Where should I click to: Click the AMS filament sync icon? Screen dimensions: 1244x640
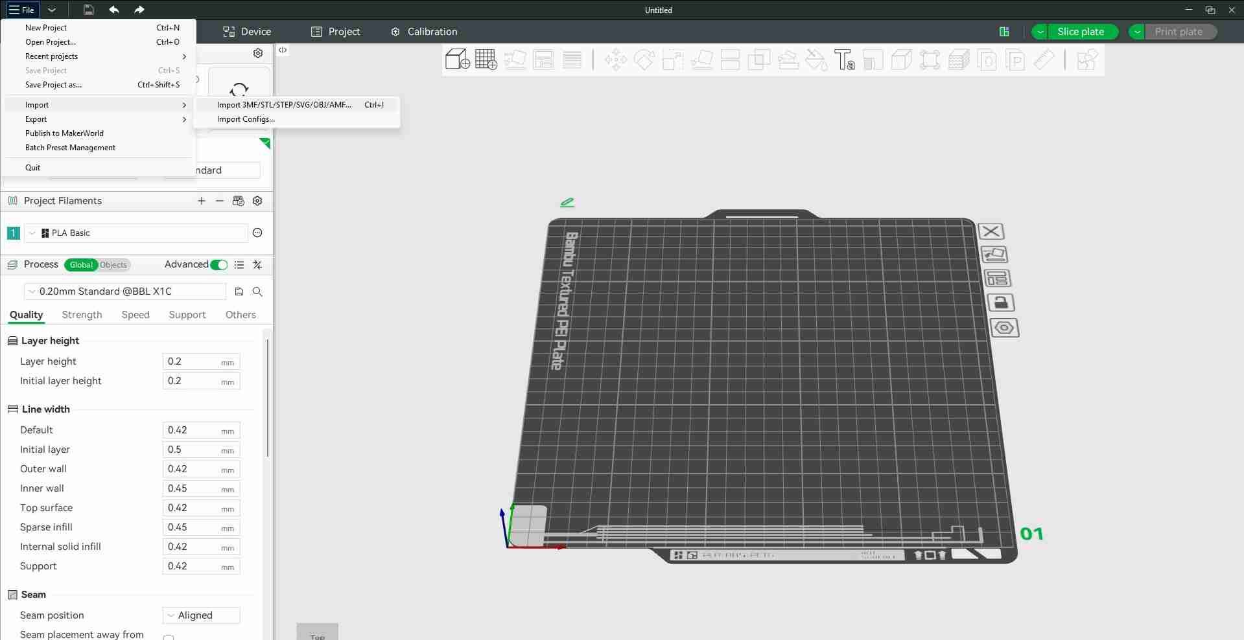click(x=239, y=201)
